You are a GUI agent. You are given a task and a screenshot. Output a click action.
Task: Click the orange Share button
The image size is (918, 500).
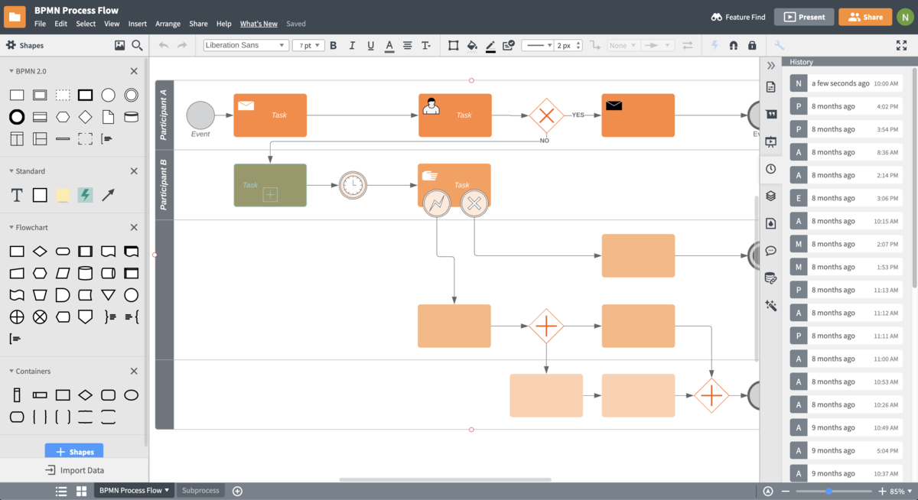[x=864, y=17]
